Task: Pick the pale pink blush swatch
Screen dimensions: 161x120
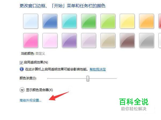Action: click(50, 40)
